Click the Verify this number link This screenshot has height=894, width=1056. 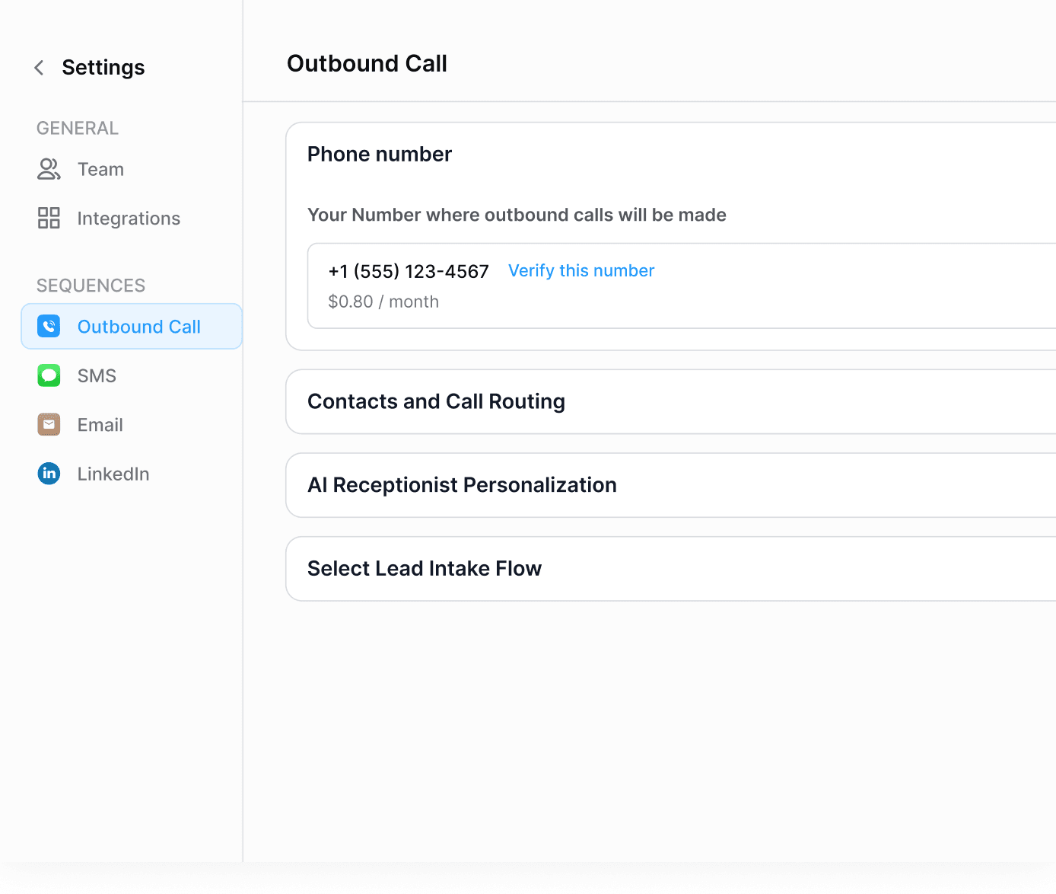pos(581,271)
